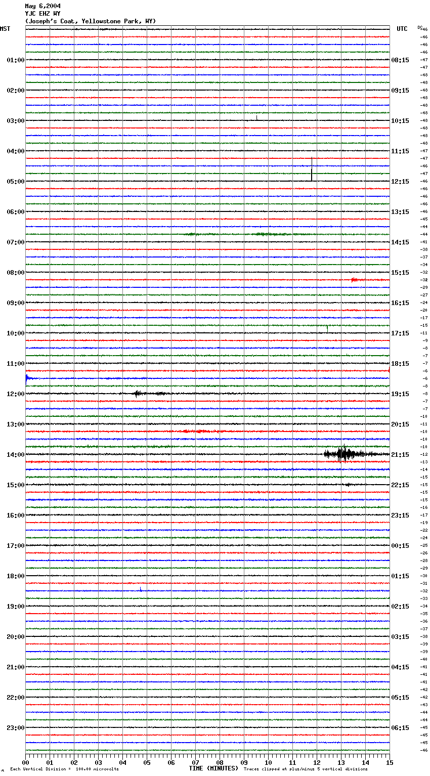This screenshot has width=430, height=776.
Task: Click the 04:15 UTC time label
Action: click(400, 667)
